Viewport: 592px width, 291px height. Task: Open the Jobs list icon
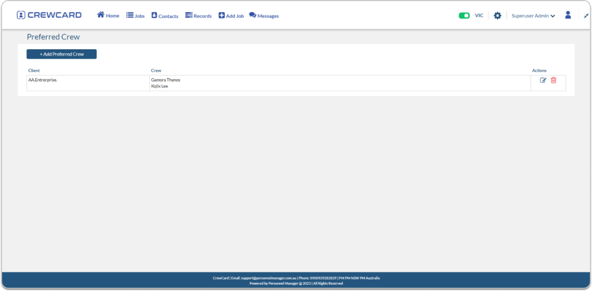(129, 15)
